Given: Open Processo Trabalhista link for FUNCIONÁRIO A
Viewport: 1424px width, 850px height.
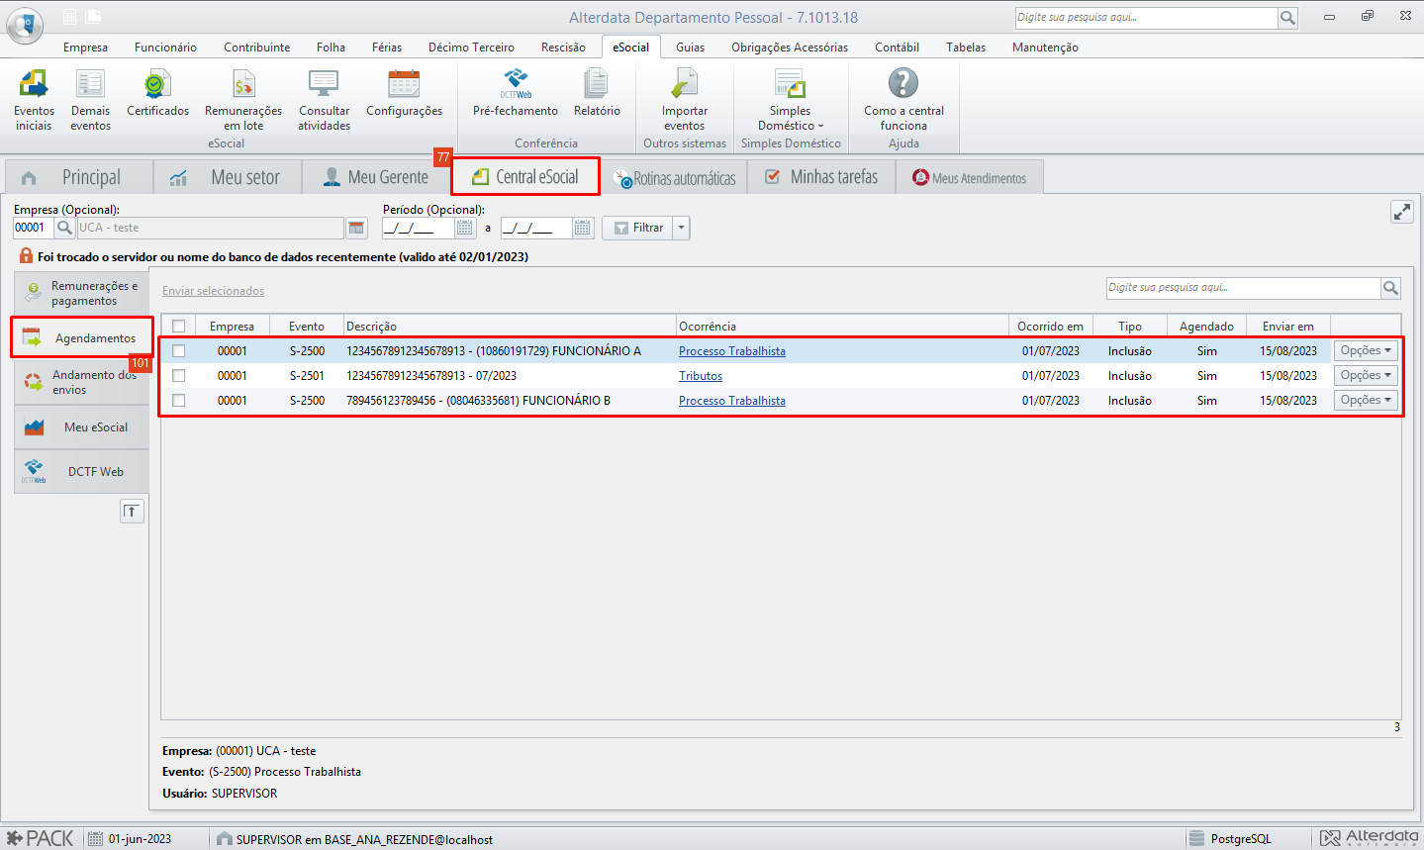Looking at the screenshot, I should (x=732, y=351).
